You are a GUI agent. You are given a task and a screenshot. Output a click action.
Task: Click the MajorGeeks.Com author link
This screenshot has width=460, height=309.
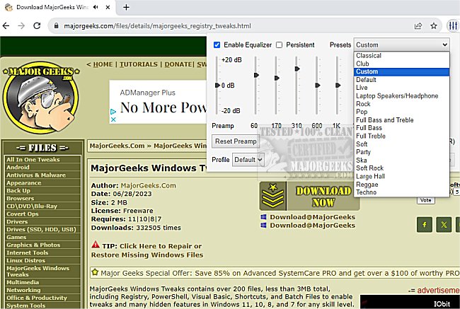[148, 185]
